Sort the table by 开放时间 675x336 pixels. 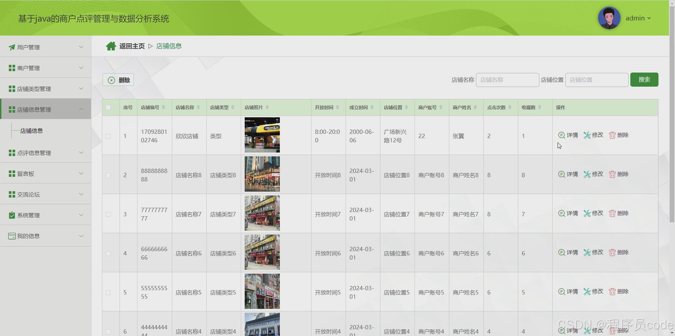click(337, 108)
